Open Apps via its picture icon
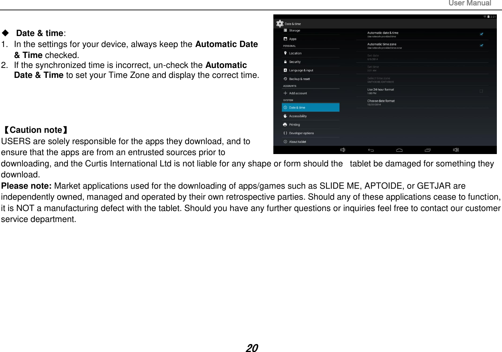 pos(285,39)
